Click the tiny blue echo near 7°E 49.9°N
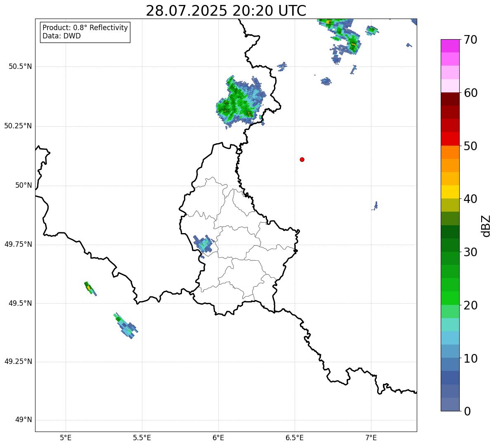Screen dimensions: 496x446 pos(375,206)
